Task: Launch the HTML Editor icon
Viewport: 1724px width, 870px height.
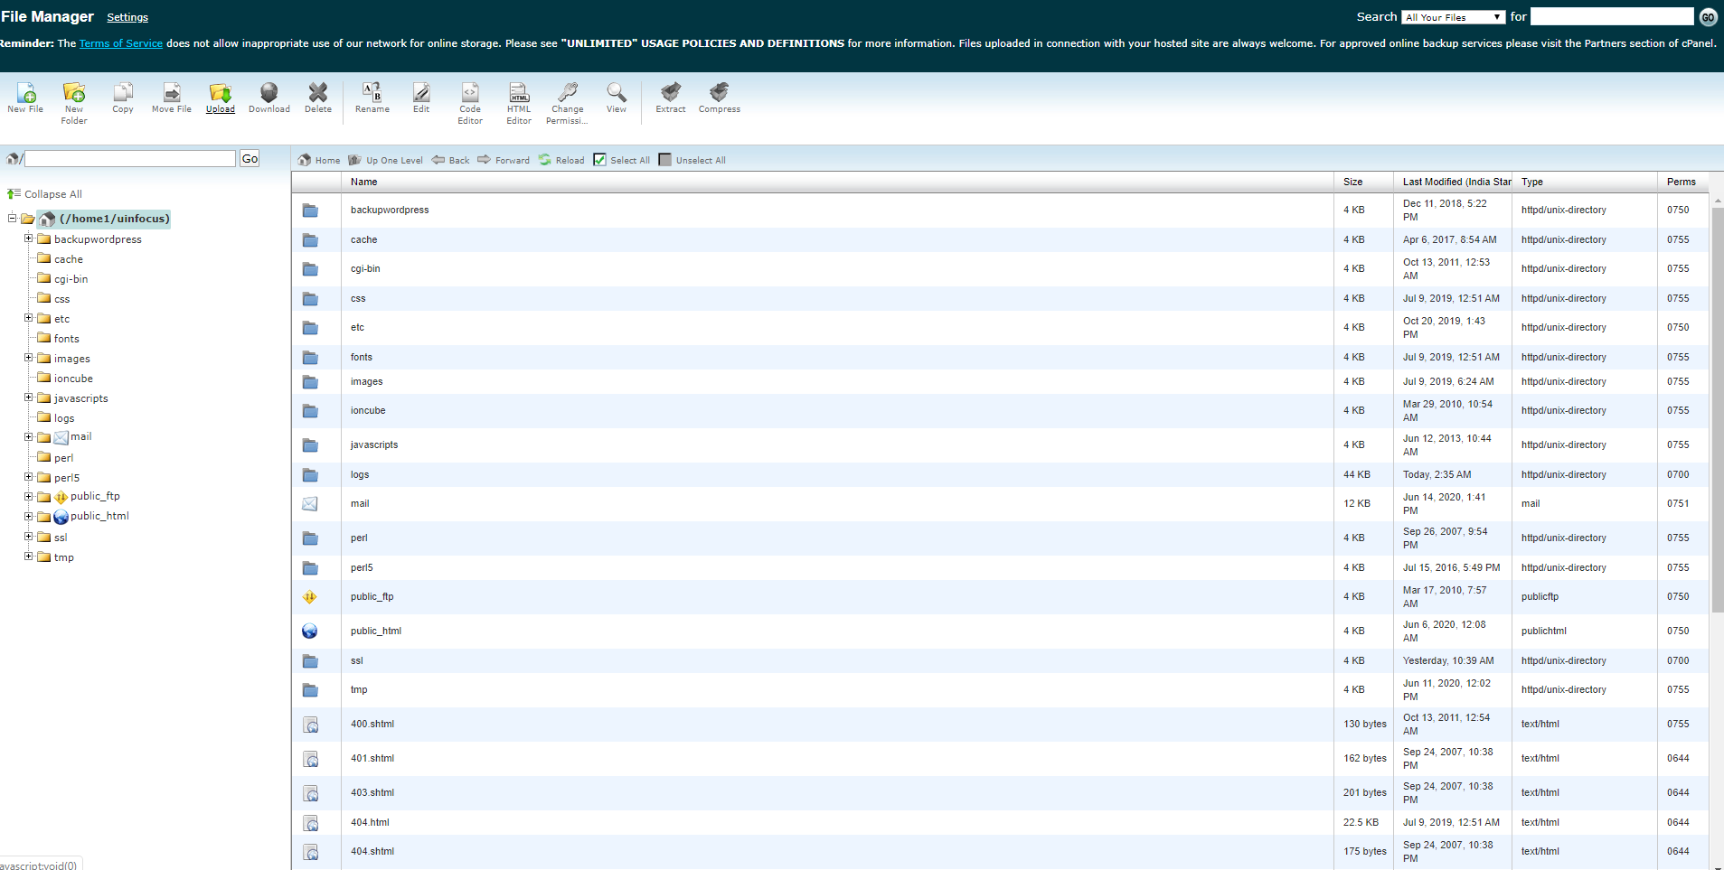Action: pyautogui.click(x=519, y=103)
